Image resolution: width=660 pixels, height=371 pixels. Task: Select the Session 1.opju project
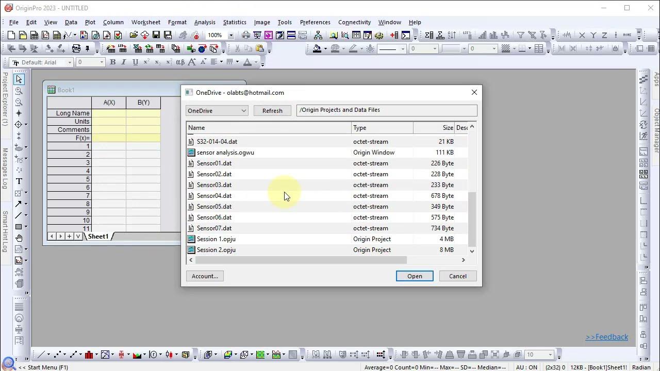pos(327,239)
